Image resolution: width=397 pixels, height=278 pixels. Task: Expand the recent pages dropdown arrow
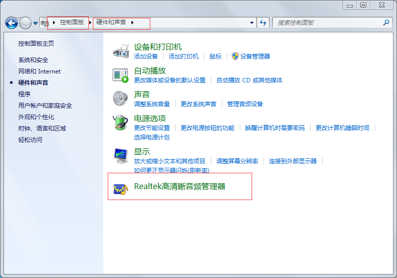36,23
